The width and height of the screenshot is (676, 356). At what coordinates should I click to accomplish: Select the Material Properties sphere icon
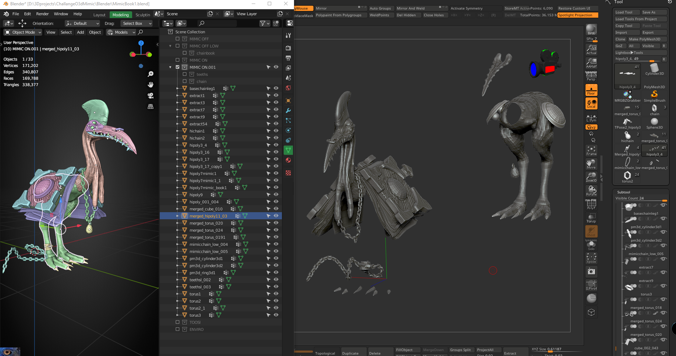tap(288, 160)
